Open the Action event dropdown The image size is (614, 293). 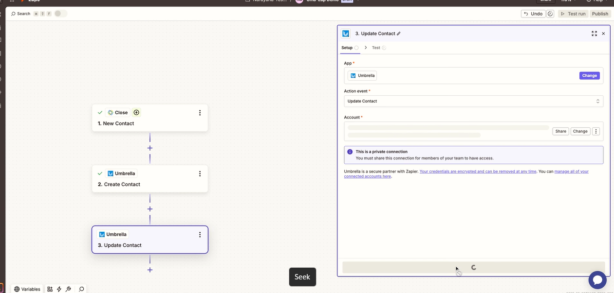(473, 101)
